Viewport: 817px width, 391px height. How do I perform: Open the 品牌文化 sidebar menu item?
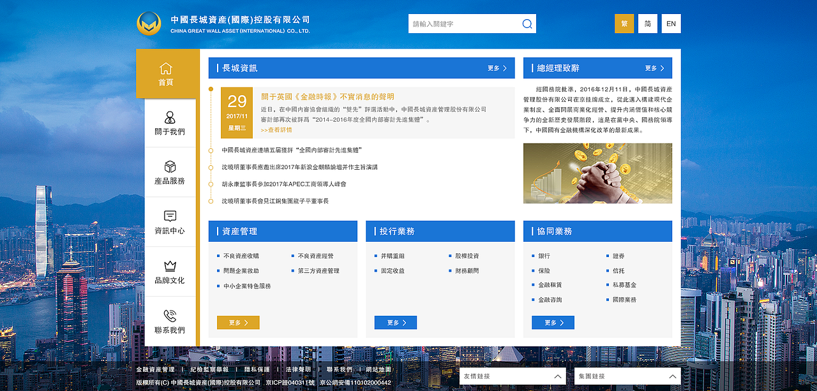pyautogui.click(x=170, y=272)
